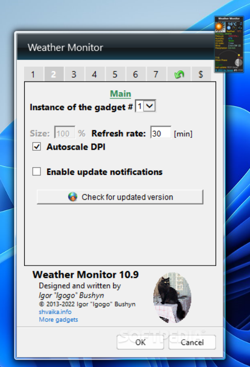This screenshot has height=367, width=250.
Task: Uncheck the Autoscale DPI checkbox
Action: point(36,147)
